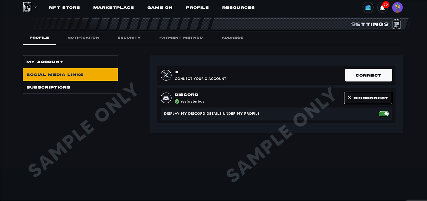
Task: Click the Discord logo icon
Action: (166, 98)
